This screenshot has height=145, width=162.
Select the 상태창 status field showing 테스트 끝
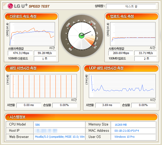(131, 6)
